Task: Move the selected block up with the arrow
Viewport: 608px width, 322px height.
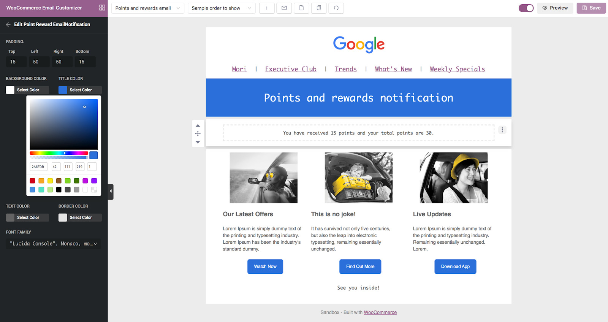Action: (x=198, y=125)
